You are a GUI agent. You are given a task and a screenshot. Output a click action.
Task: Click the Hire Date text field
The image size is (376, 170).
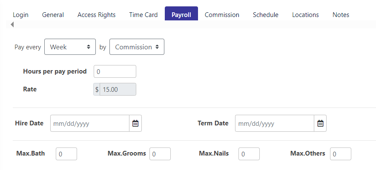(x=90, y=123)
